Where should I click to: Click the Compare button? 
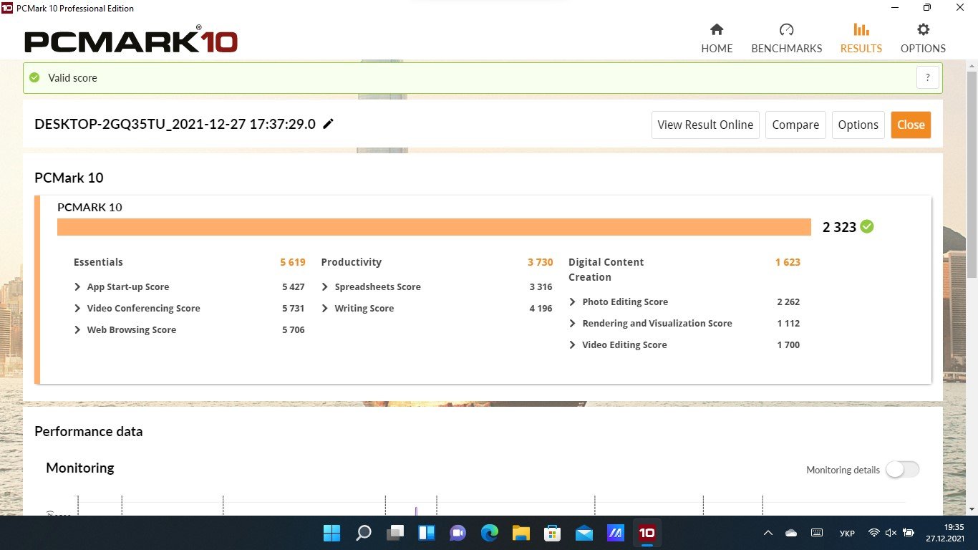(795, 125)
